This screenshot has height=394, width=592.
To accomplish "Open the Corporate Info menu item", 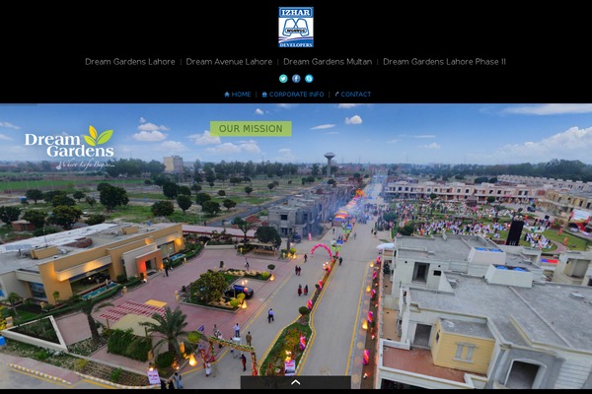I will (293, 95).
